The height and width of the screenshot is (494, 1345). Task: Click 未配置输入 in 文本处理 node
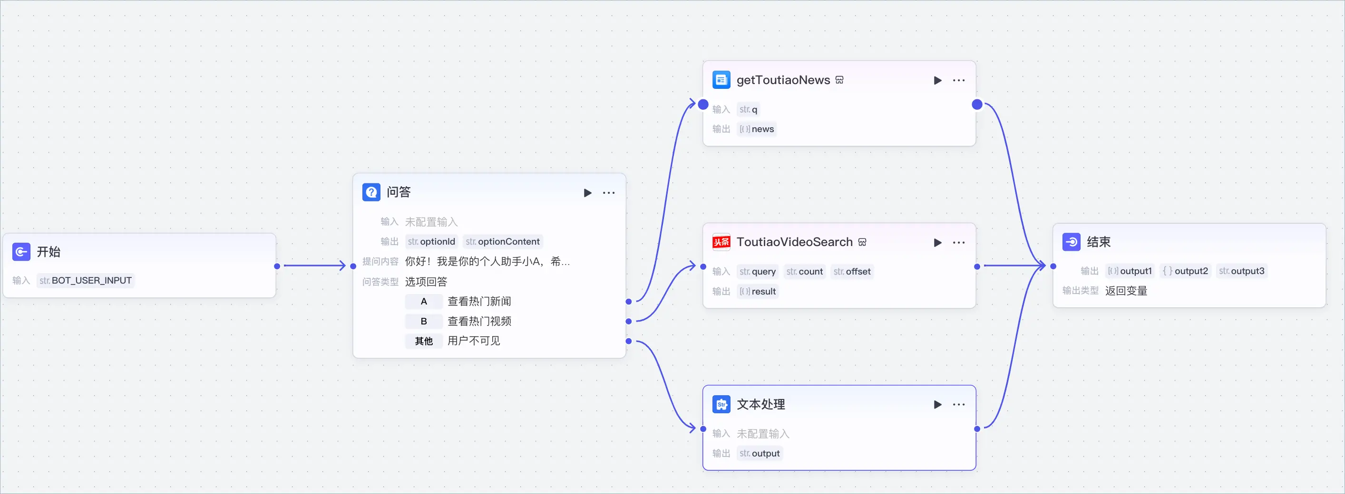(x=763, y=434)
